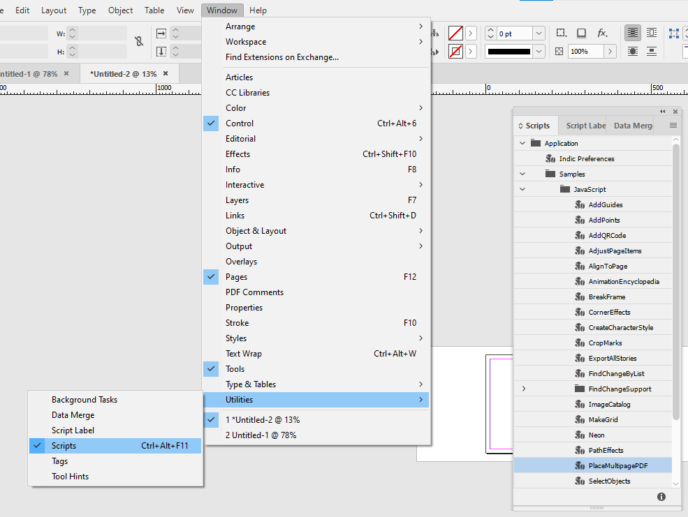Open the Data Merge utility from submenu
Screen dimensions: 688x517
click(x=73, y=415)
